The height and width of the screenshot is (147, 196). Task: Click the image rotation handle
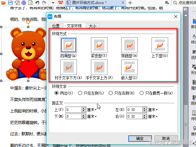(x=28, y=22)
